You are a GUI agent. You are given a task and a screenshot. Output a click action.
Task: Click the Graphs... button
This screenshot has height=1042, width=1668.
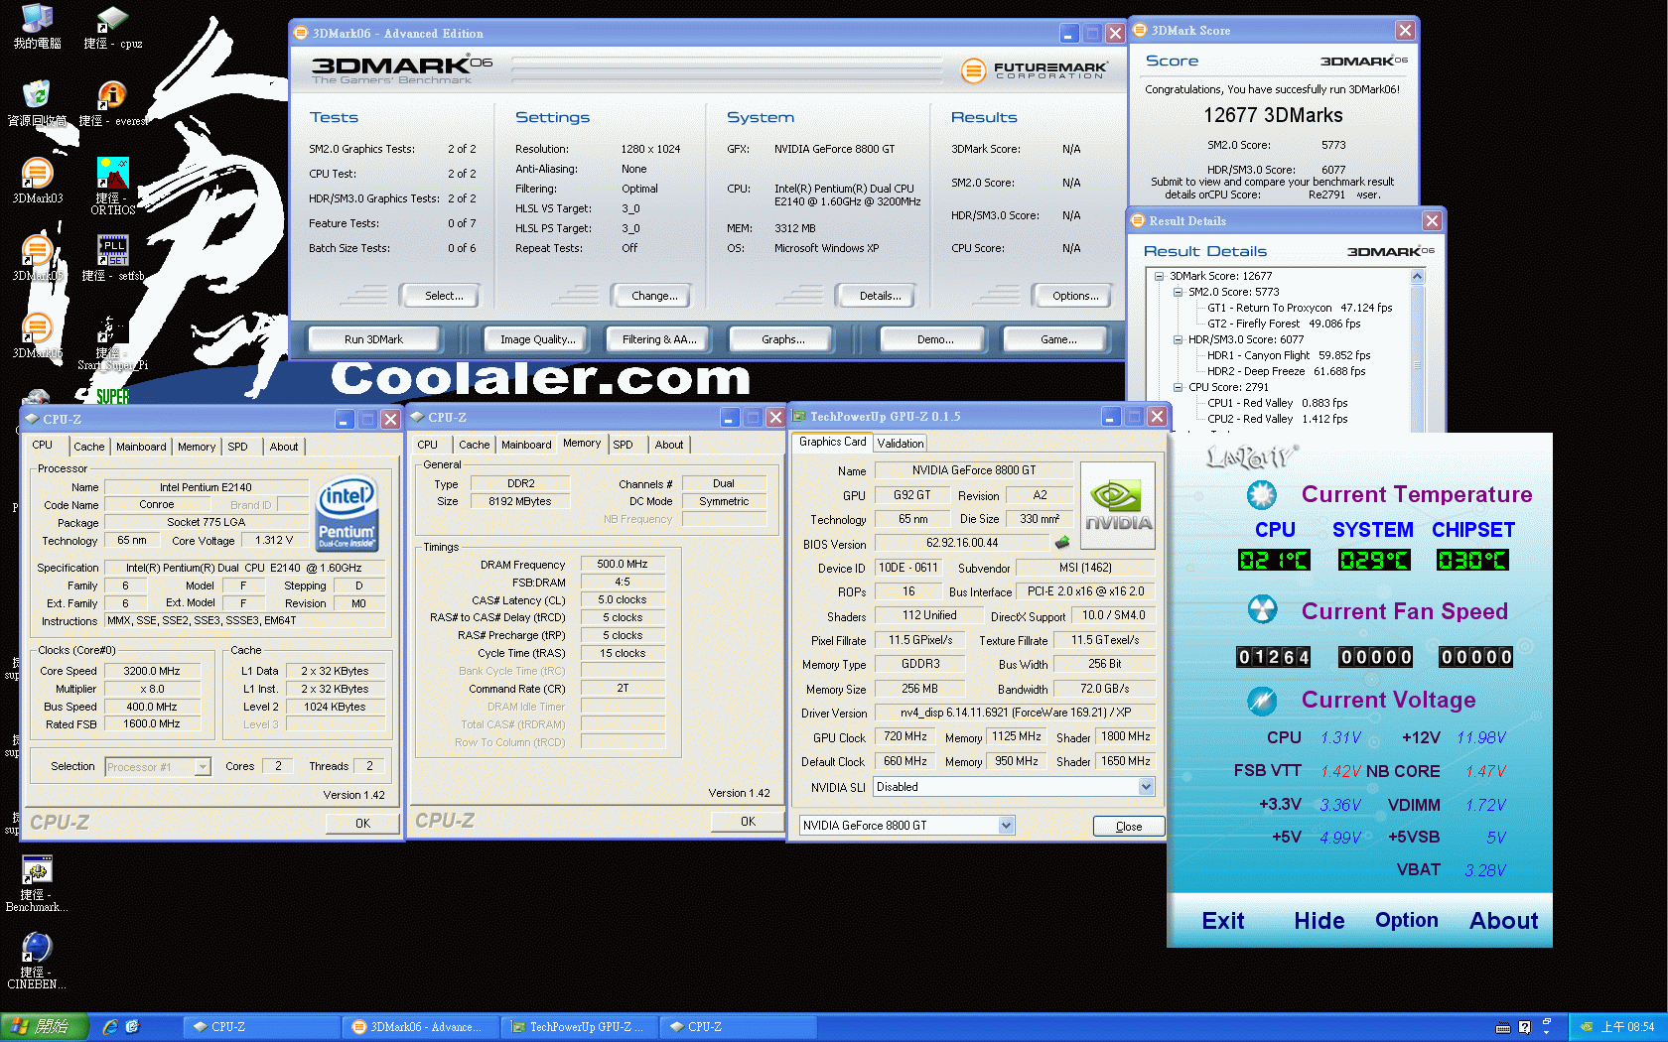(782, 339)
